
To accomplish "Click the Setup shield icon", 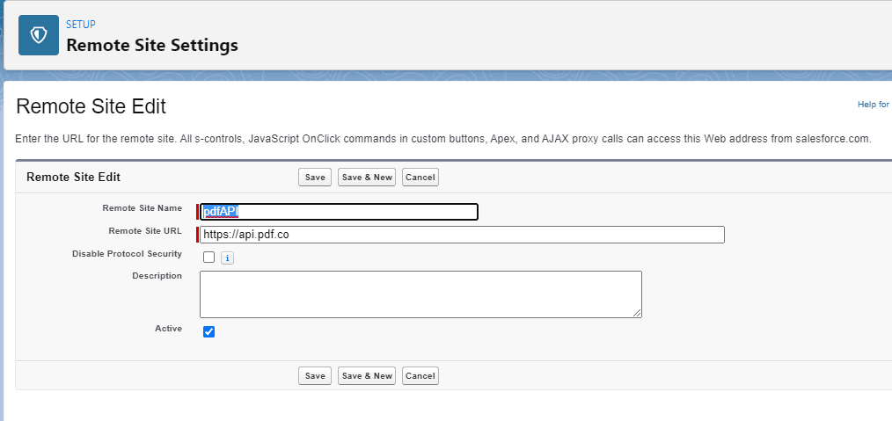I will pos(39,35).
